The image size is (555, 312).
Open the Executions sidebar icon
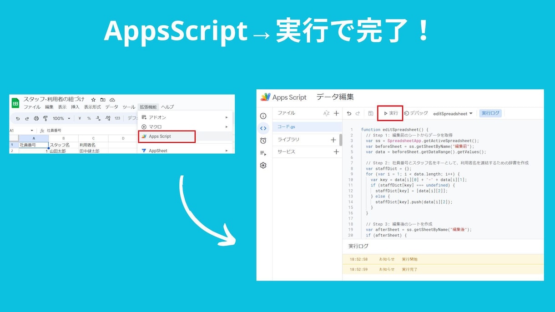pyautogui.click(x=263, y=153)
